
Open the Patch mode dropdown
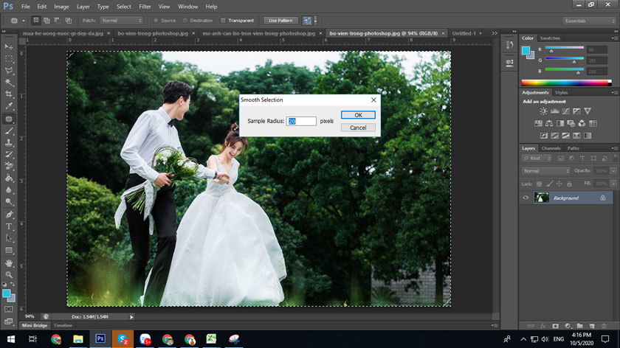(121, 21)
